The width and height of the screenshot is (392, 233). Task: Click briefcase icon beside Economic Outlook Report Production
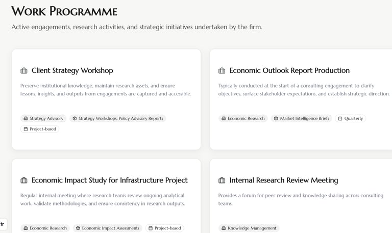222,71
